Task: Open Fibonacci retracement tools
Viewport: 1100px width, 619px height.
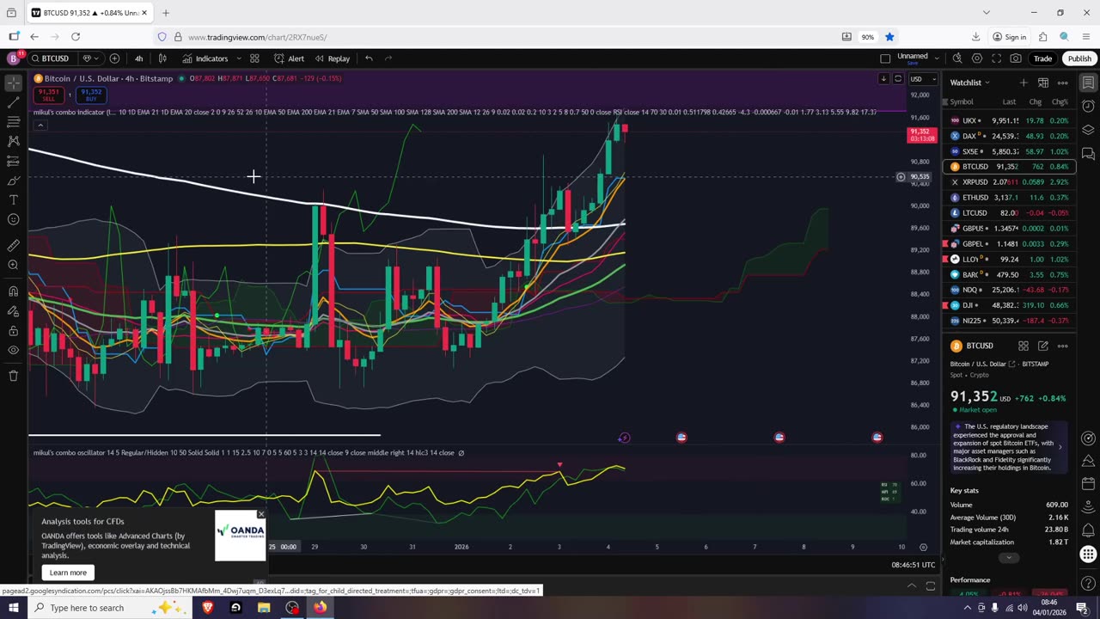Action: (13, 122)
